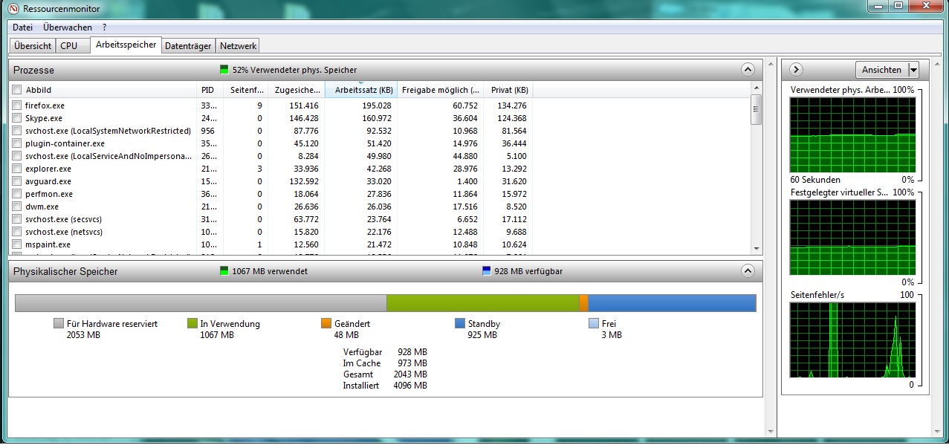This screenshot has height=448, width=949.
Task: Check the plugin-container.exe checkbox
Action: [16, 143]
